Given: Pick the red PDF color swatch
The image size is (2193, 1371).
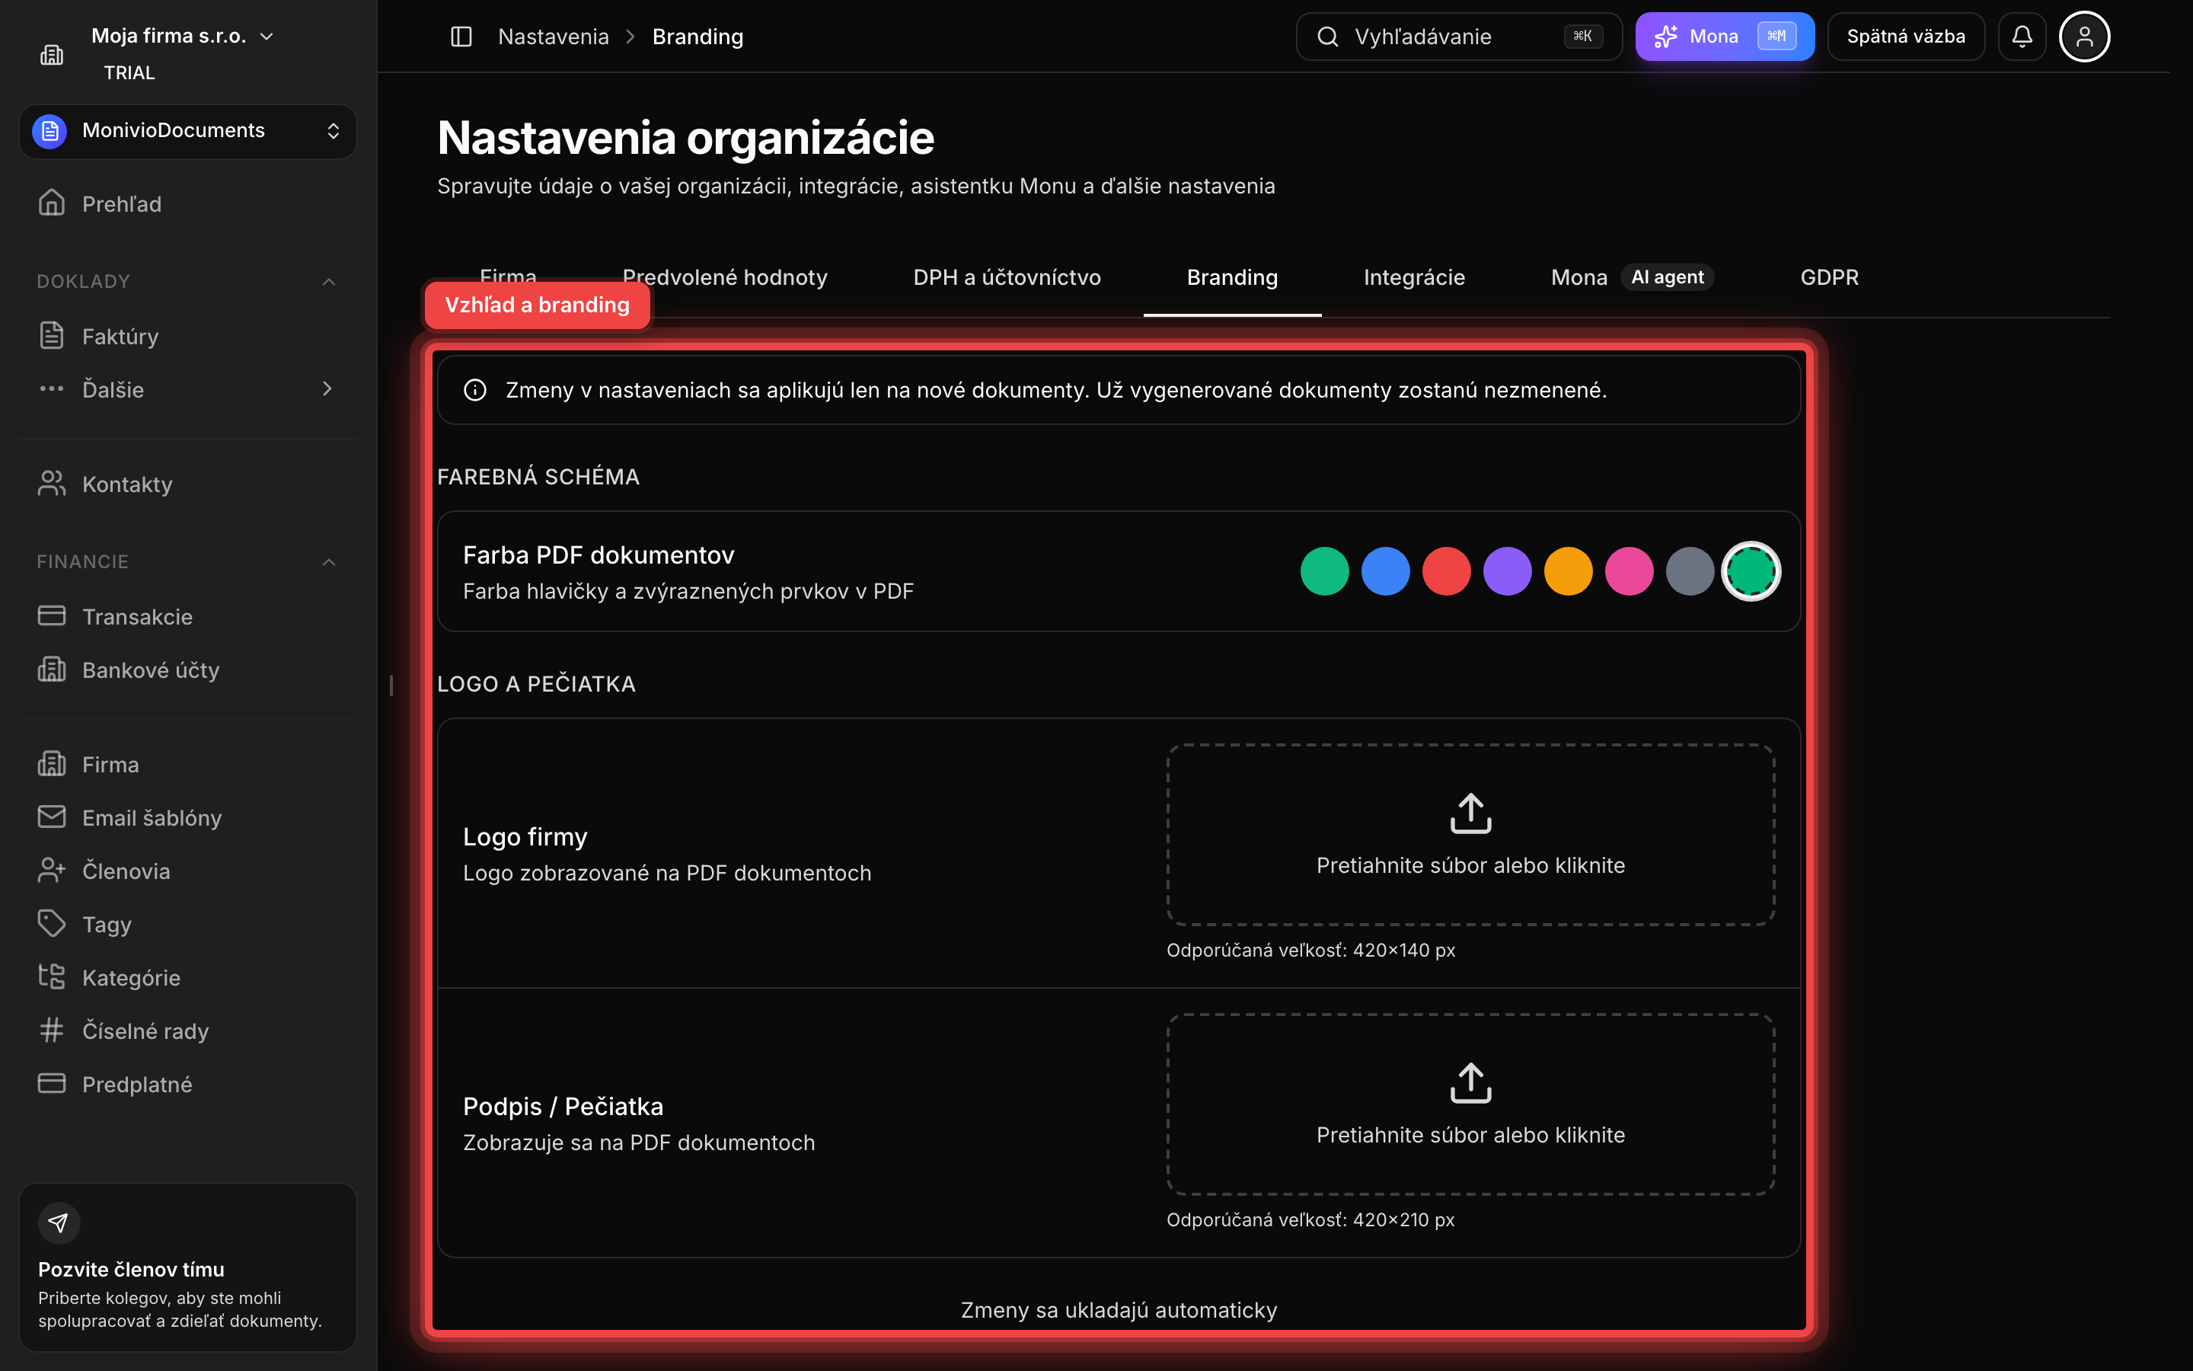Looking at the screenshot, I should tap(1446, 571).
